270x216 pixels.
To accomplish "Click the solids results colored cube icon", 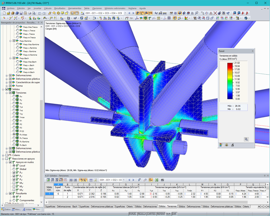I will [x=145, y=18].
